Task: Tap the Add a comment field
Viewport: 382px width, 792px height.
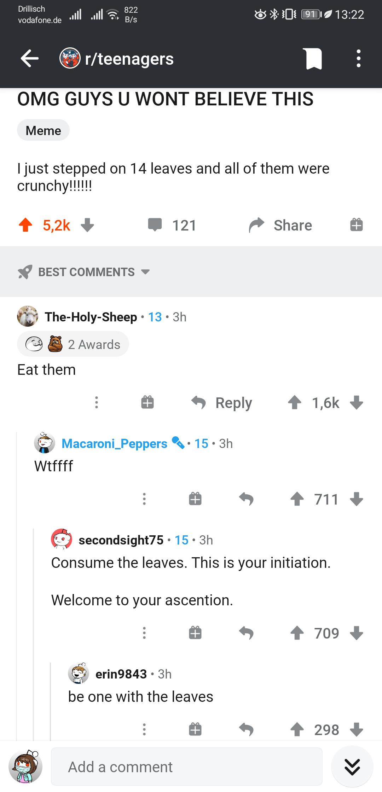Action: pos(186,767)
